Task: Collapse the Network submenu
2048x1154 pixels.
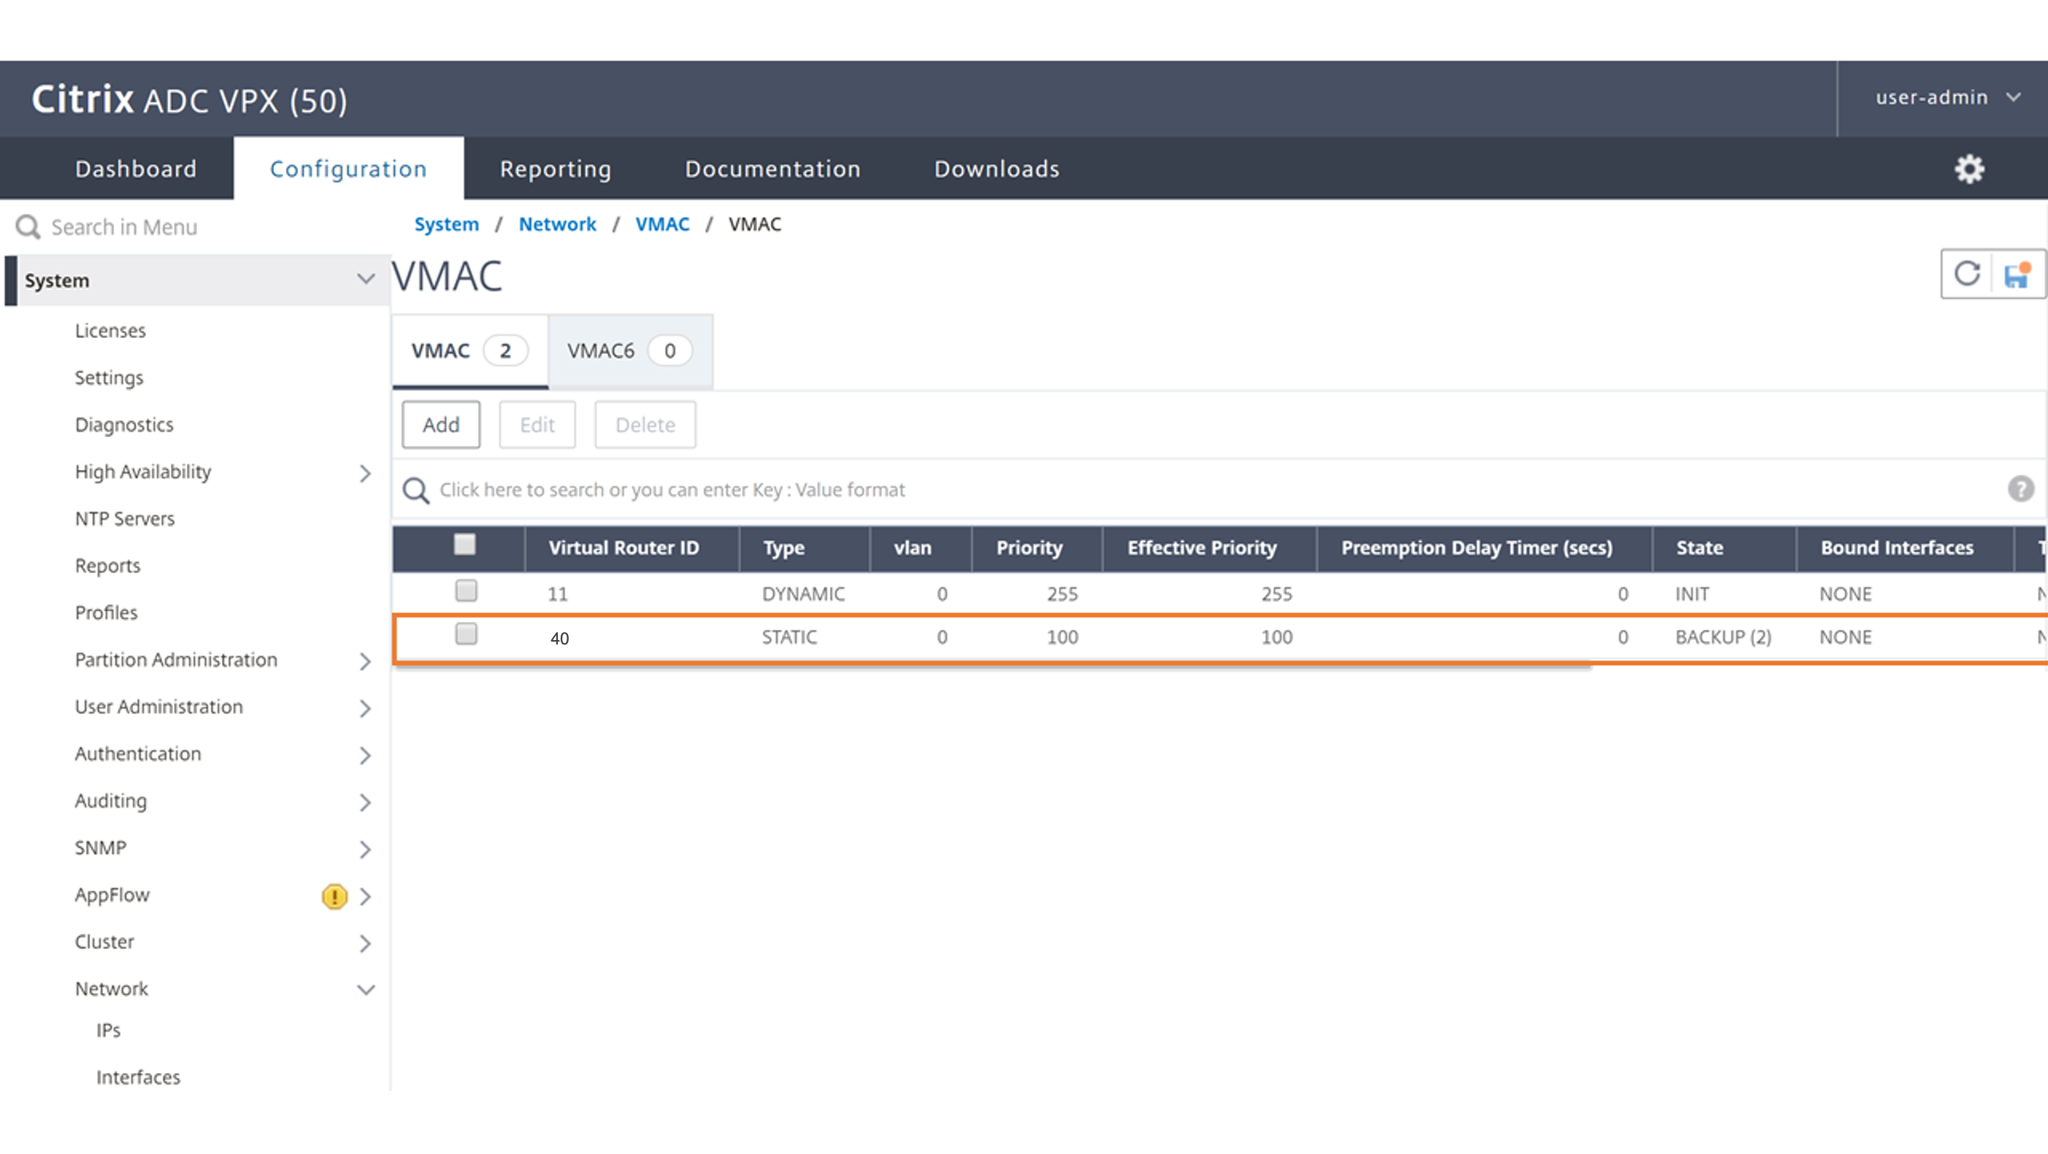Action: coord(365,990)
